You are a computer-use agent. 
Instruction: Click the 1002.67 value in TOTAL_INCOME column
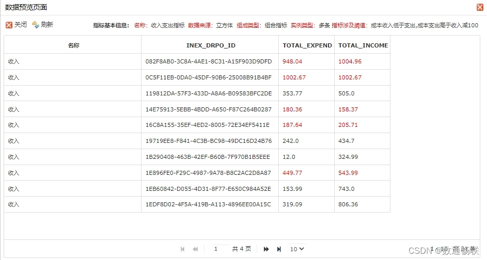point(350,77)
